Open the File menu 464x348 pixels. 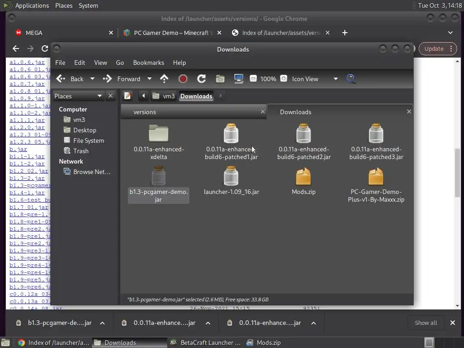60,63
